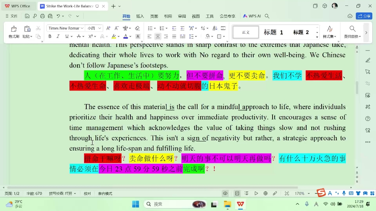Expand the spell check (拼写检查) dropdown
376x211 pixels.
75,193
